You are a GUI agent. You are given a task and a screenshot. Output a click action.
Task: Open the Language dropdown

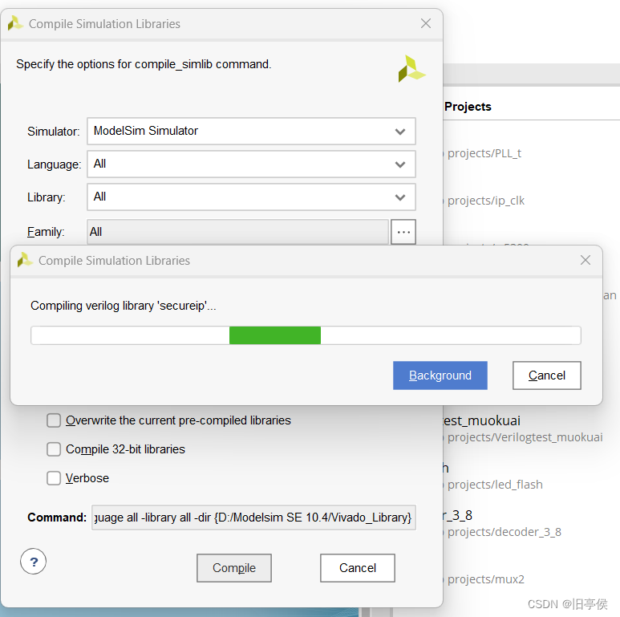coord(251,164)
